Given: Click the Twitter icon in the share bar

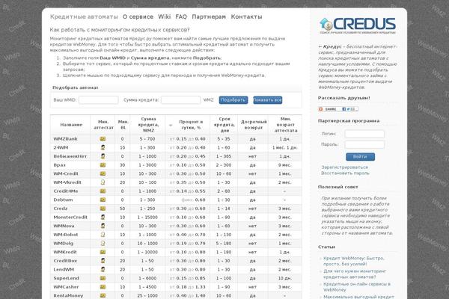Looking at the screenshot, I should [348, 109].
